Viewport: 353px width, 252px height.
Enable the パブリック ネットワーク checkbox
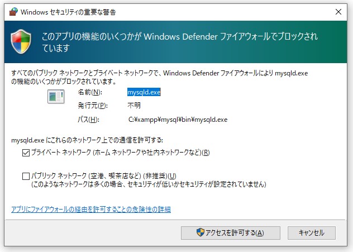tap(26, 176)
